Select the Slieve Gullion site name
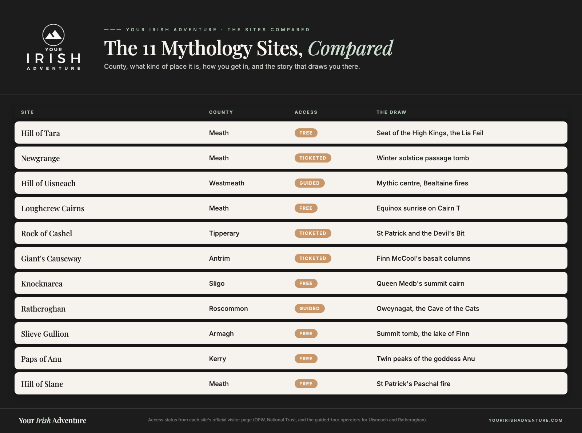The height and width of the screenshot is (433, 582). [45, 334]
